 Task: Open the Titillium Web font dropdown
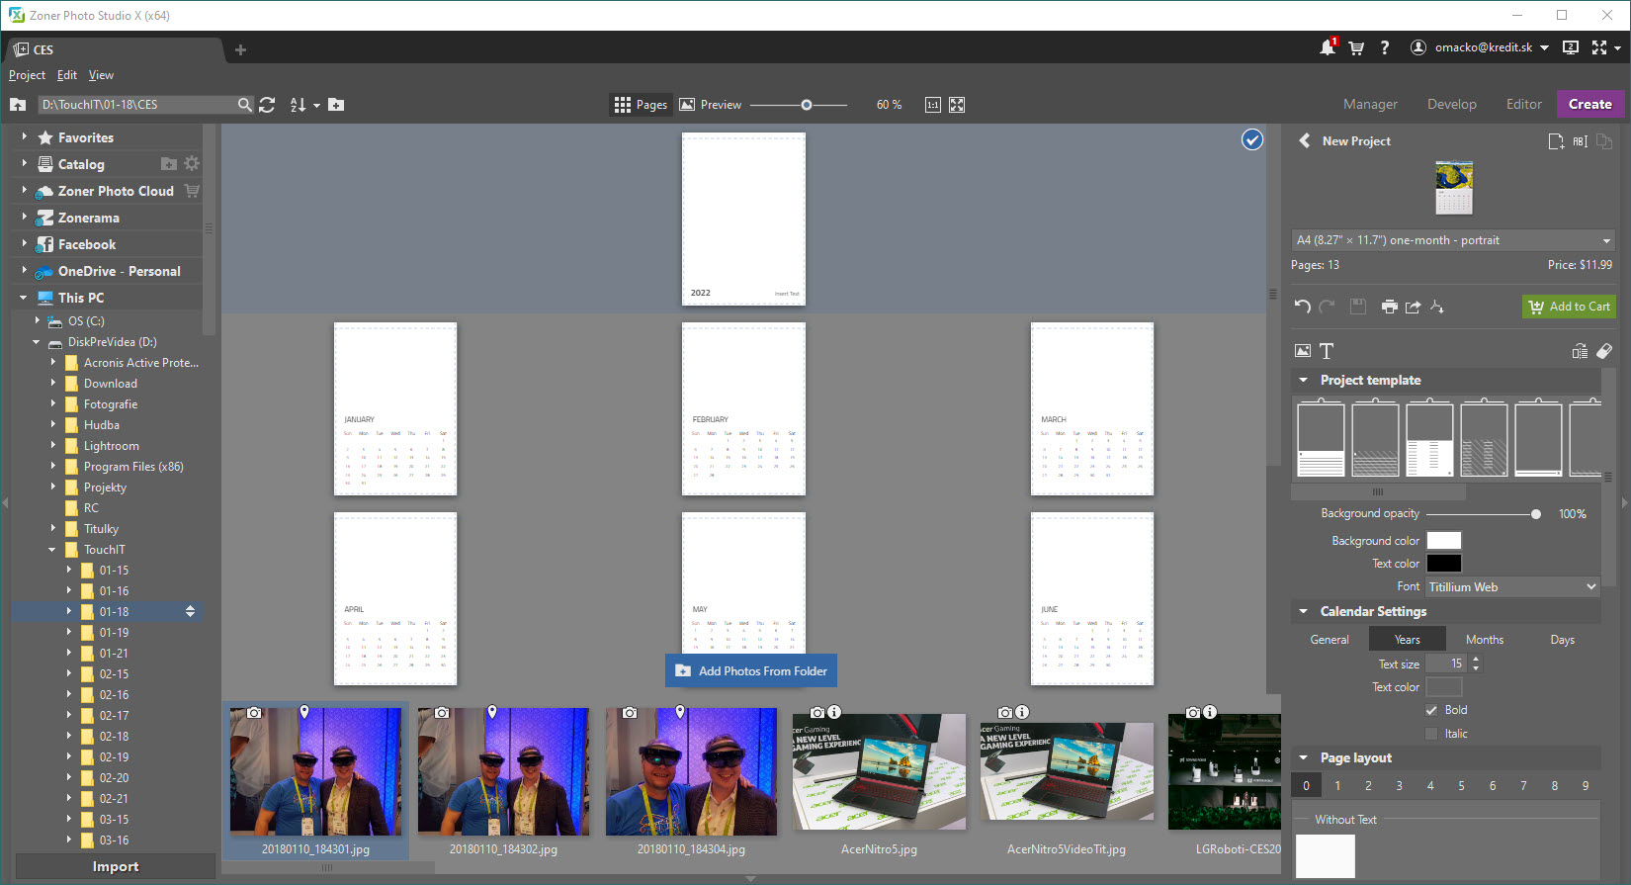(1511, 586)
